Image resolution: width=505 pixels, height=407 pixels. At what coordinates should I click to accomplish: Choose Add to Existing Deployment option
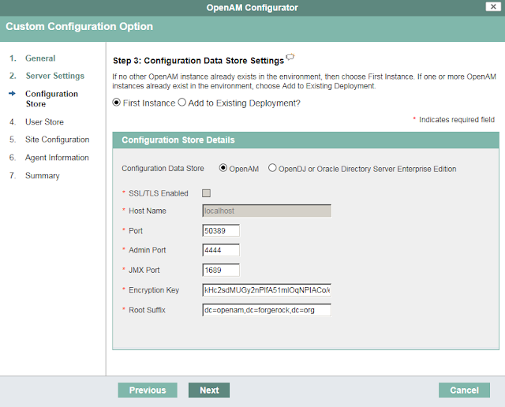pos(182,103)
